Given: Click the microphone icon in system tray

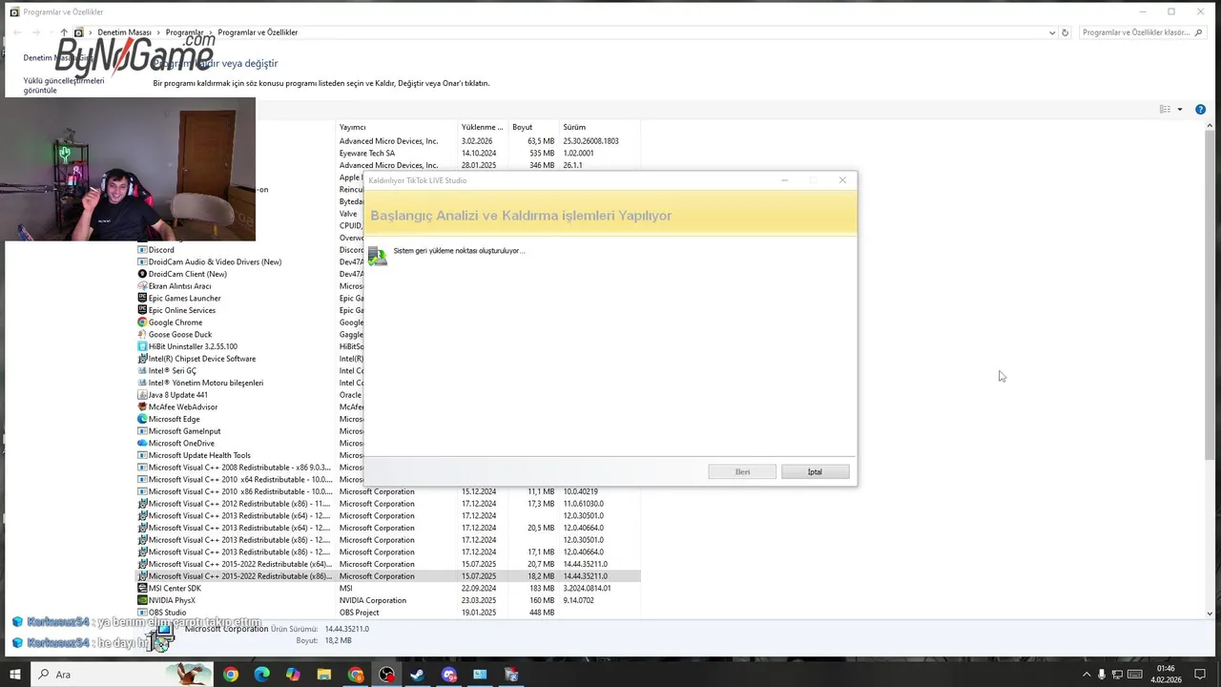Looking at the screenshot, I should pyautogui.click(x=1102, y=675).
